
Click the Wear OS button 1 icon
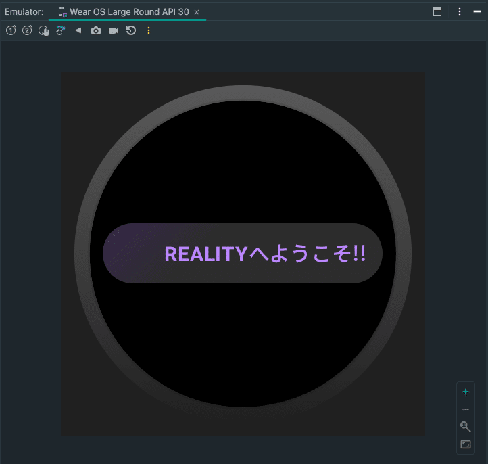(11, 30)
